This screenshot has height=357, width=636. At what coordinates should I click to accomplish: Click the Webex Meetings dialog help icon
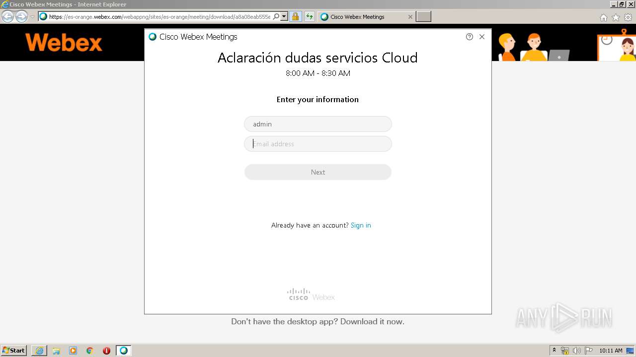470,37
